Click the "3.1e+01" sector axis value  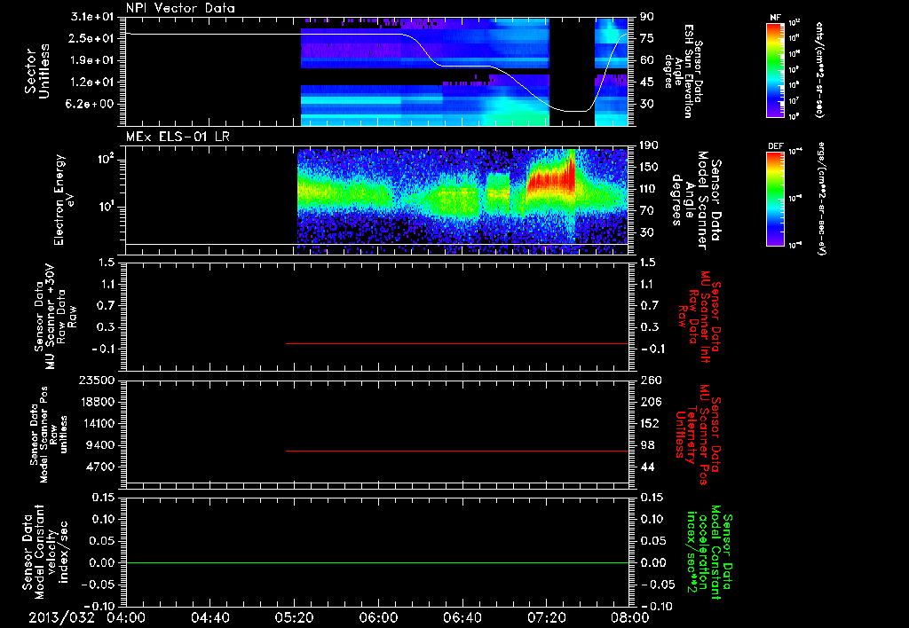pyautogui.click(x=92, y=17)
